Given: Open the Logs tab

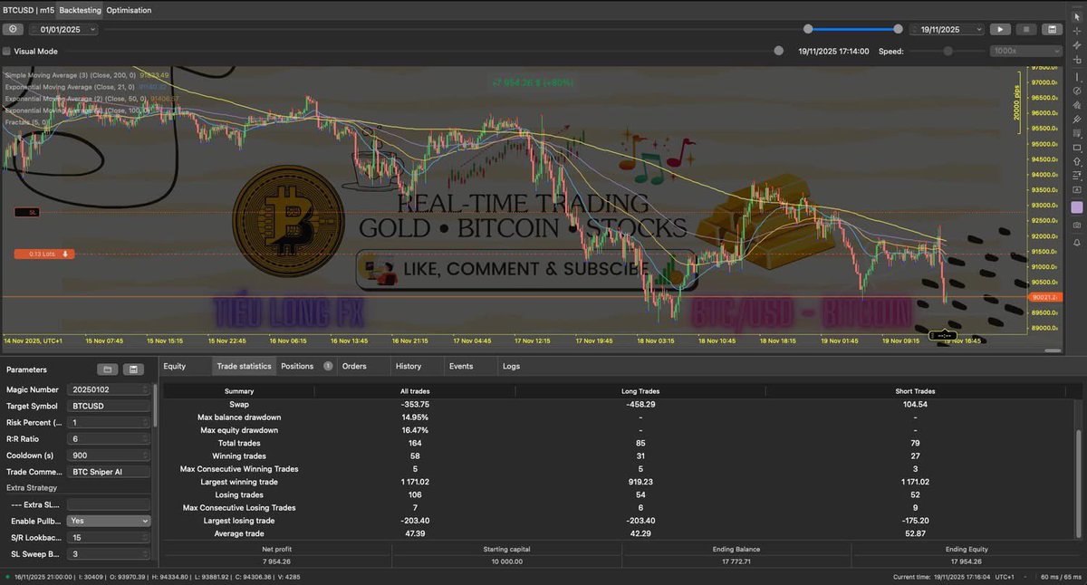Looking at the screenshot, I should point(512,367).
